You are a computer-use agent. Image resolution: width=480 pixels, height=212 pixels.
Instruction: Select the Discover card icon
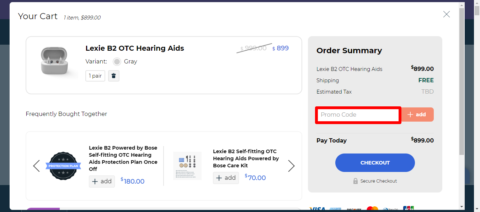(x=354, y=210)
